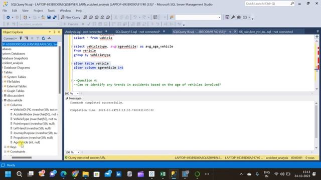Switch to the Analysis.sql tab
The width and height of the screenshot is (321, 180).
point(84,32)
